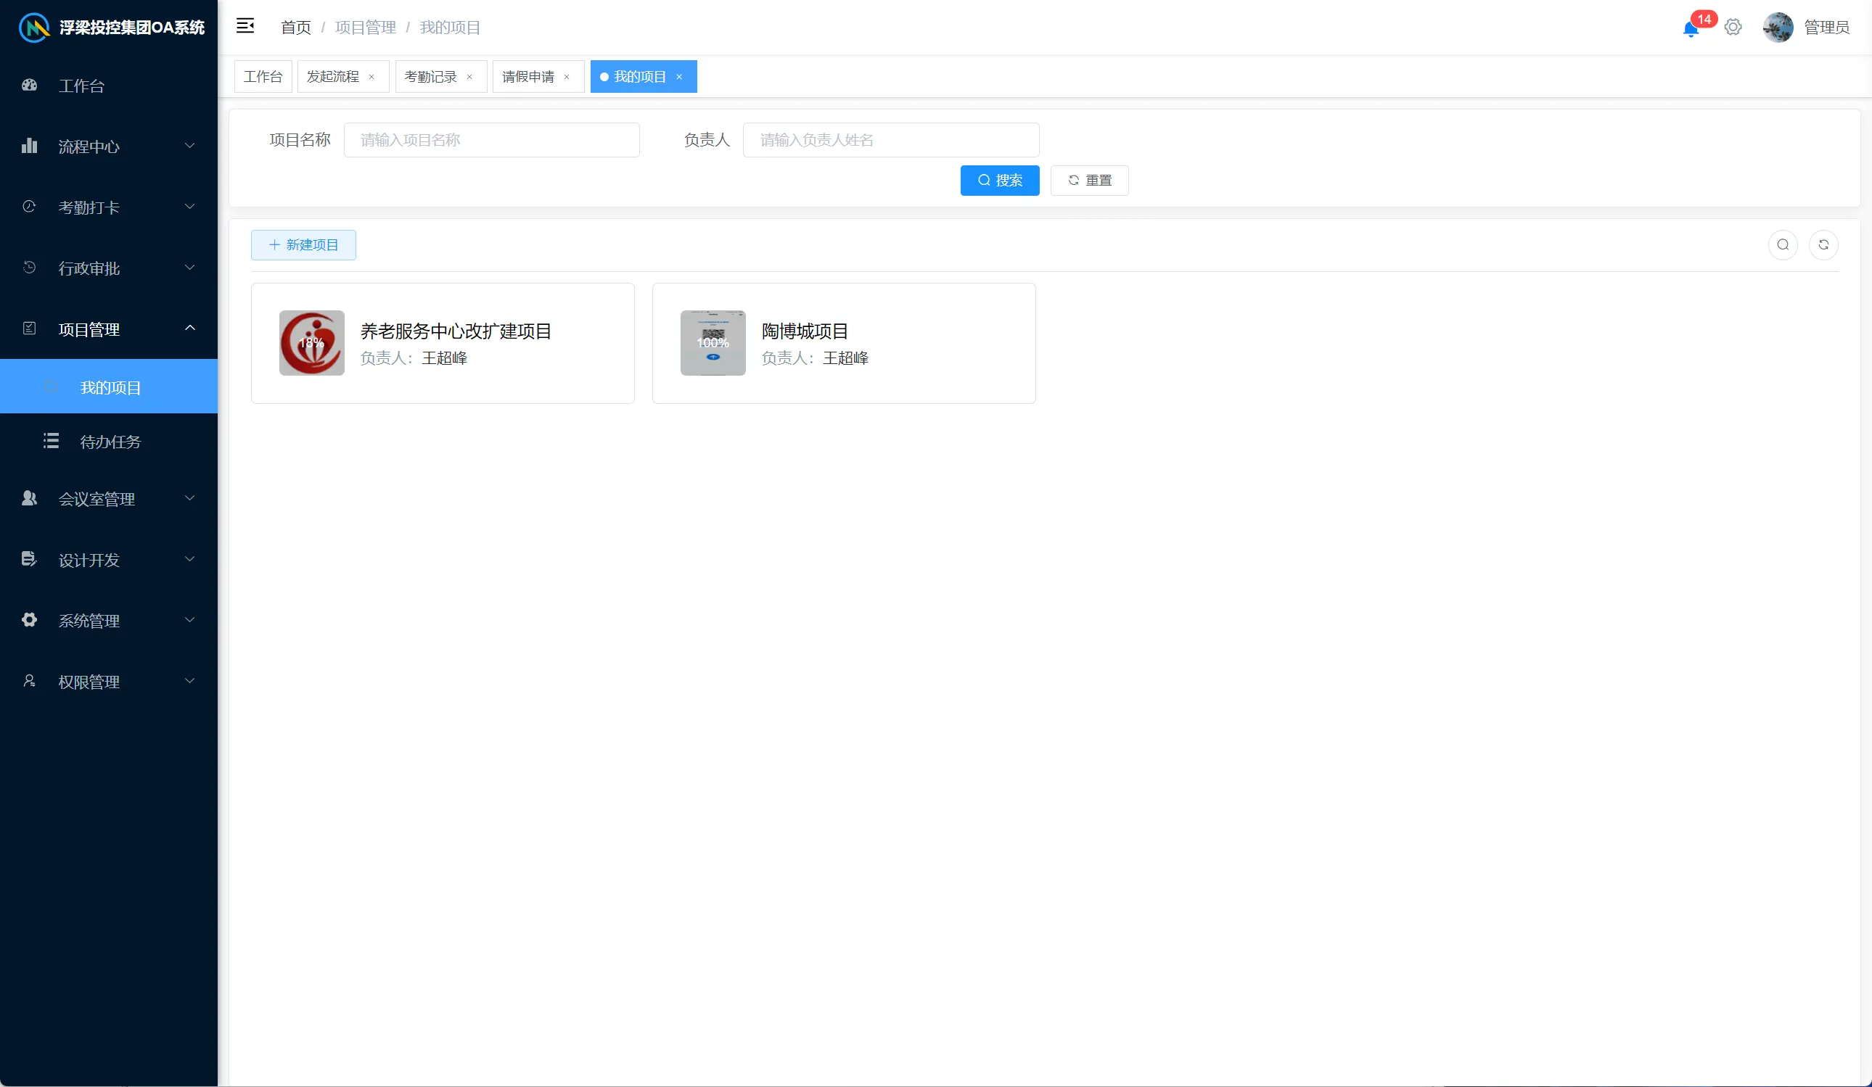Expand the 流程中心 menu chevron
The image size is (1872, 1087).
[x=190, y=146]
